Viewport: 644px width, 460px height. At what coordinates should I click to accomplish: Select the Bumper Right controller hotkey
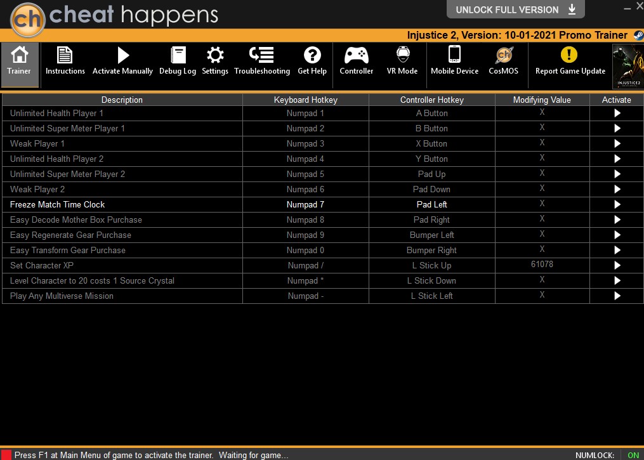[431, 250]
